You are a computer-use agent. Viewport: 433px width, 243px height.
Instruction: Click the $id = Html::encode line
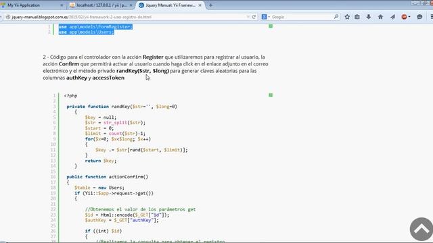(127, 215)
